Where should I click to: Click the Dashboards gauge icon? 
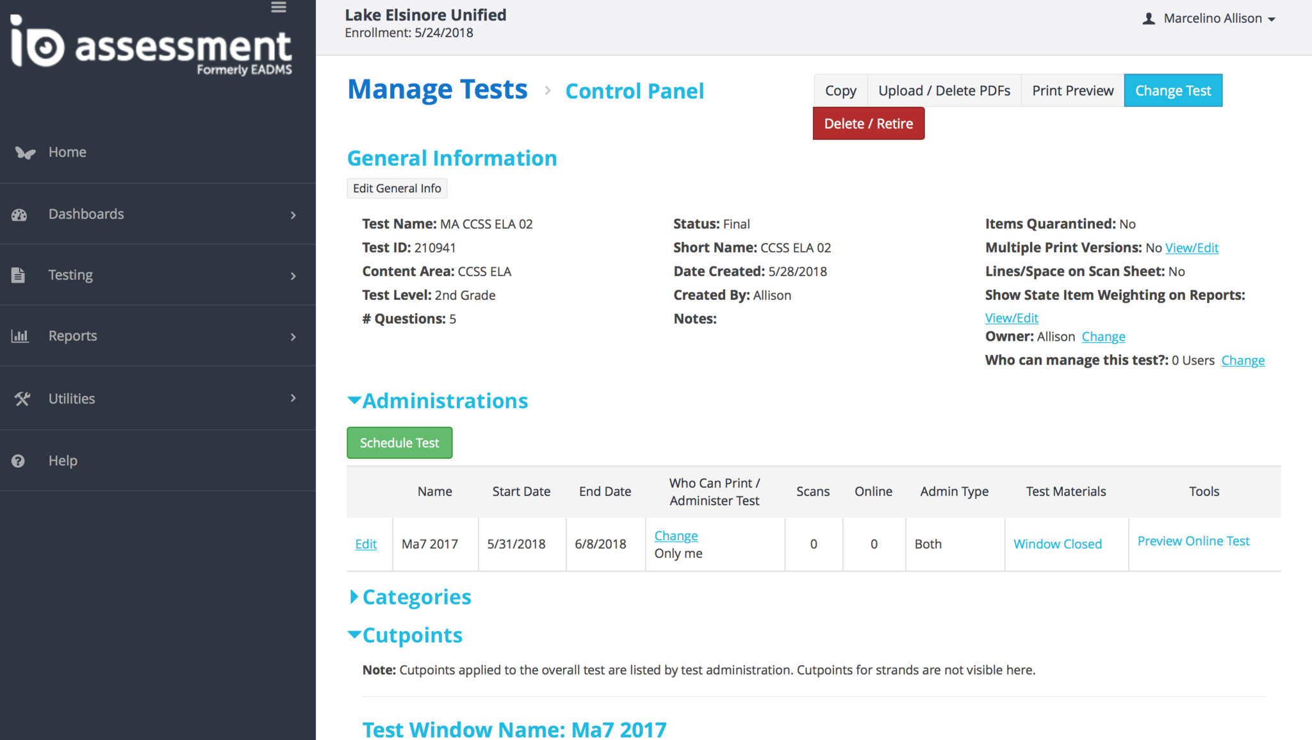tap(19, 215)
